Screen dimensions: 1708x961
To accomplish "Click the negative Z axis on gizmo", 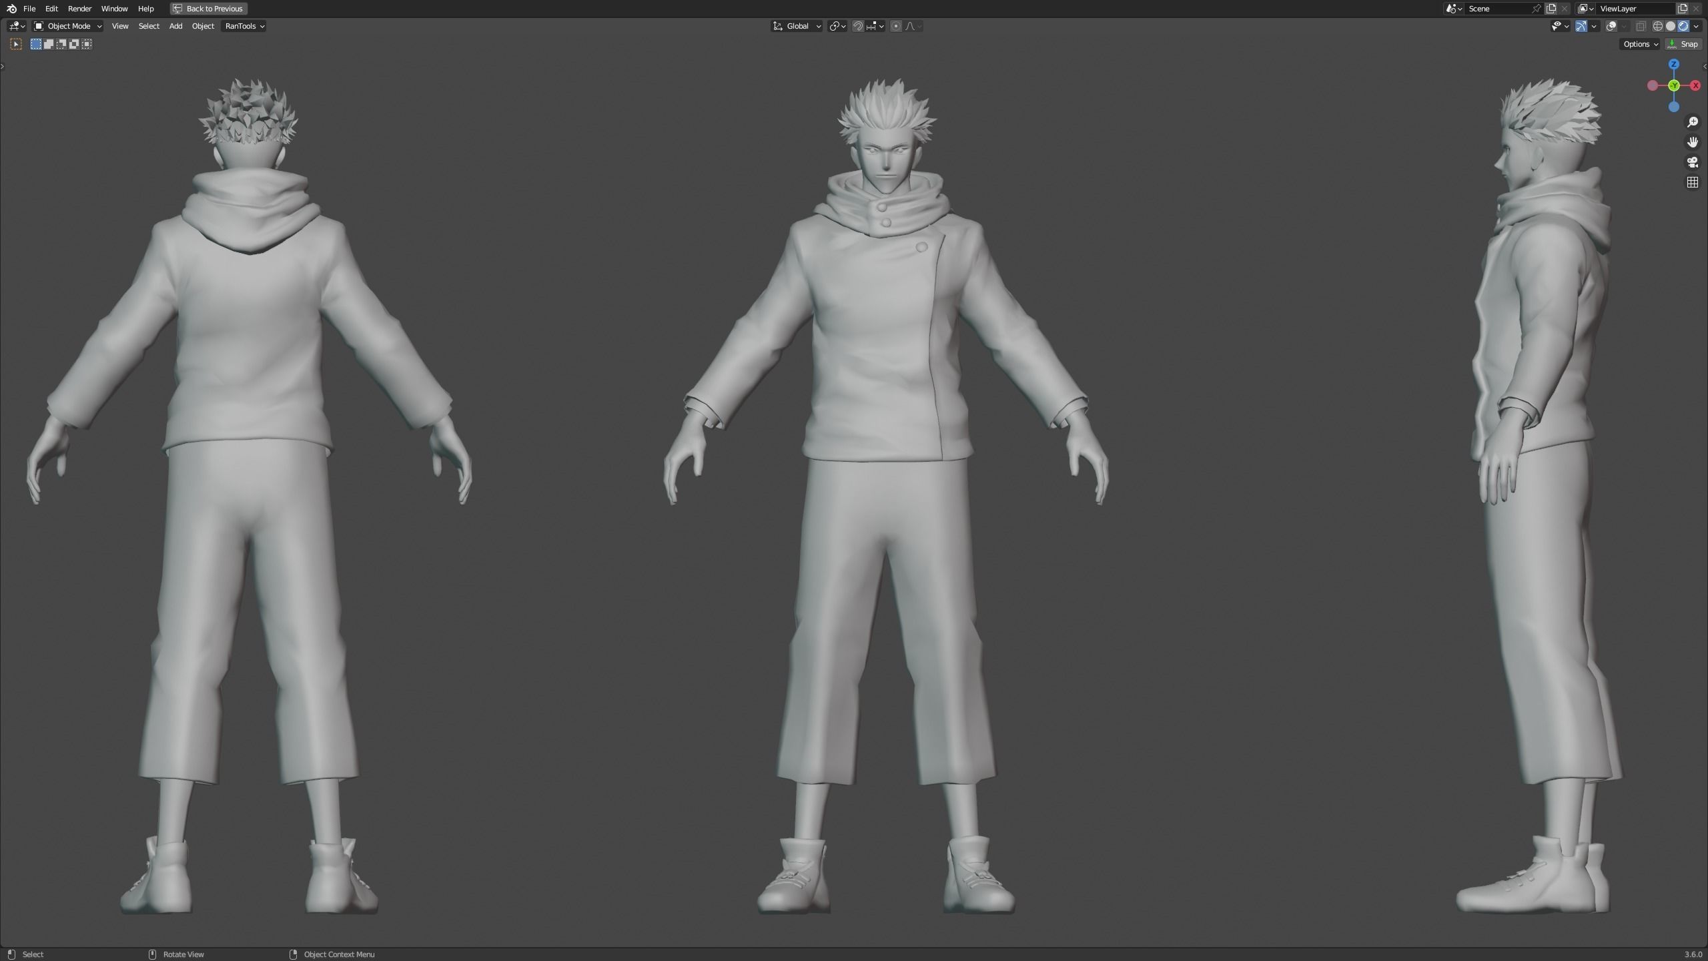I will click(1673, 107).
